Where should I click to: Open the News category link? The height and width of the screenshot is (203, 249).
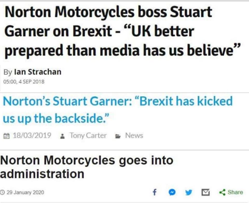pyautogui.click(x=134, y=135)
